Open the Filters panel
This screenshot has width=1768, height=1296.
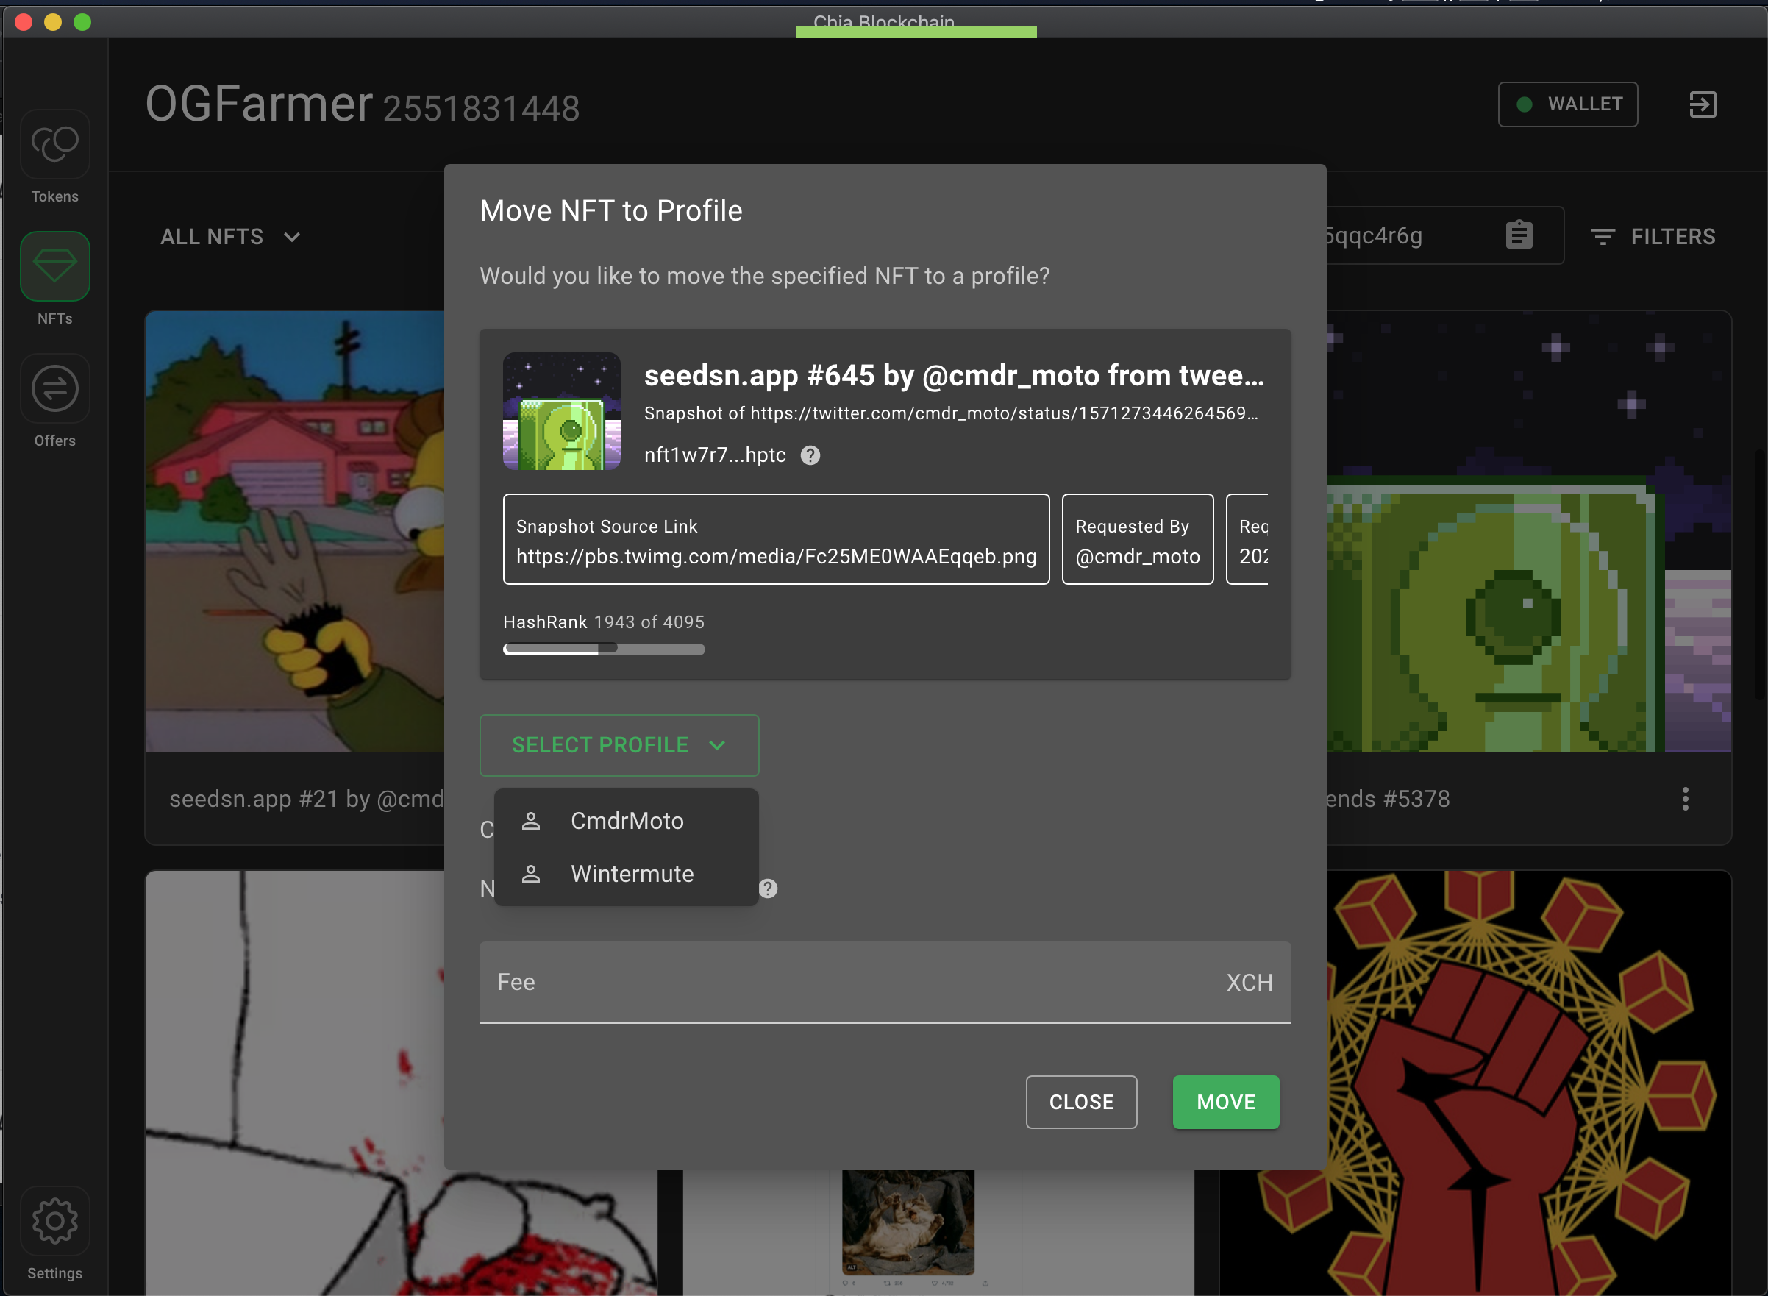[1653, 237]
